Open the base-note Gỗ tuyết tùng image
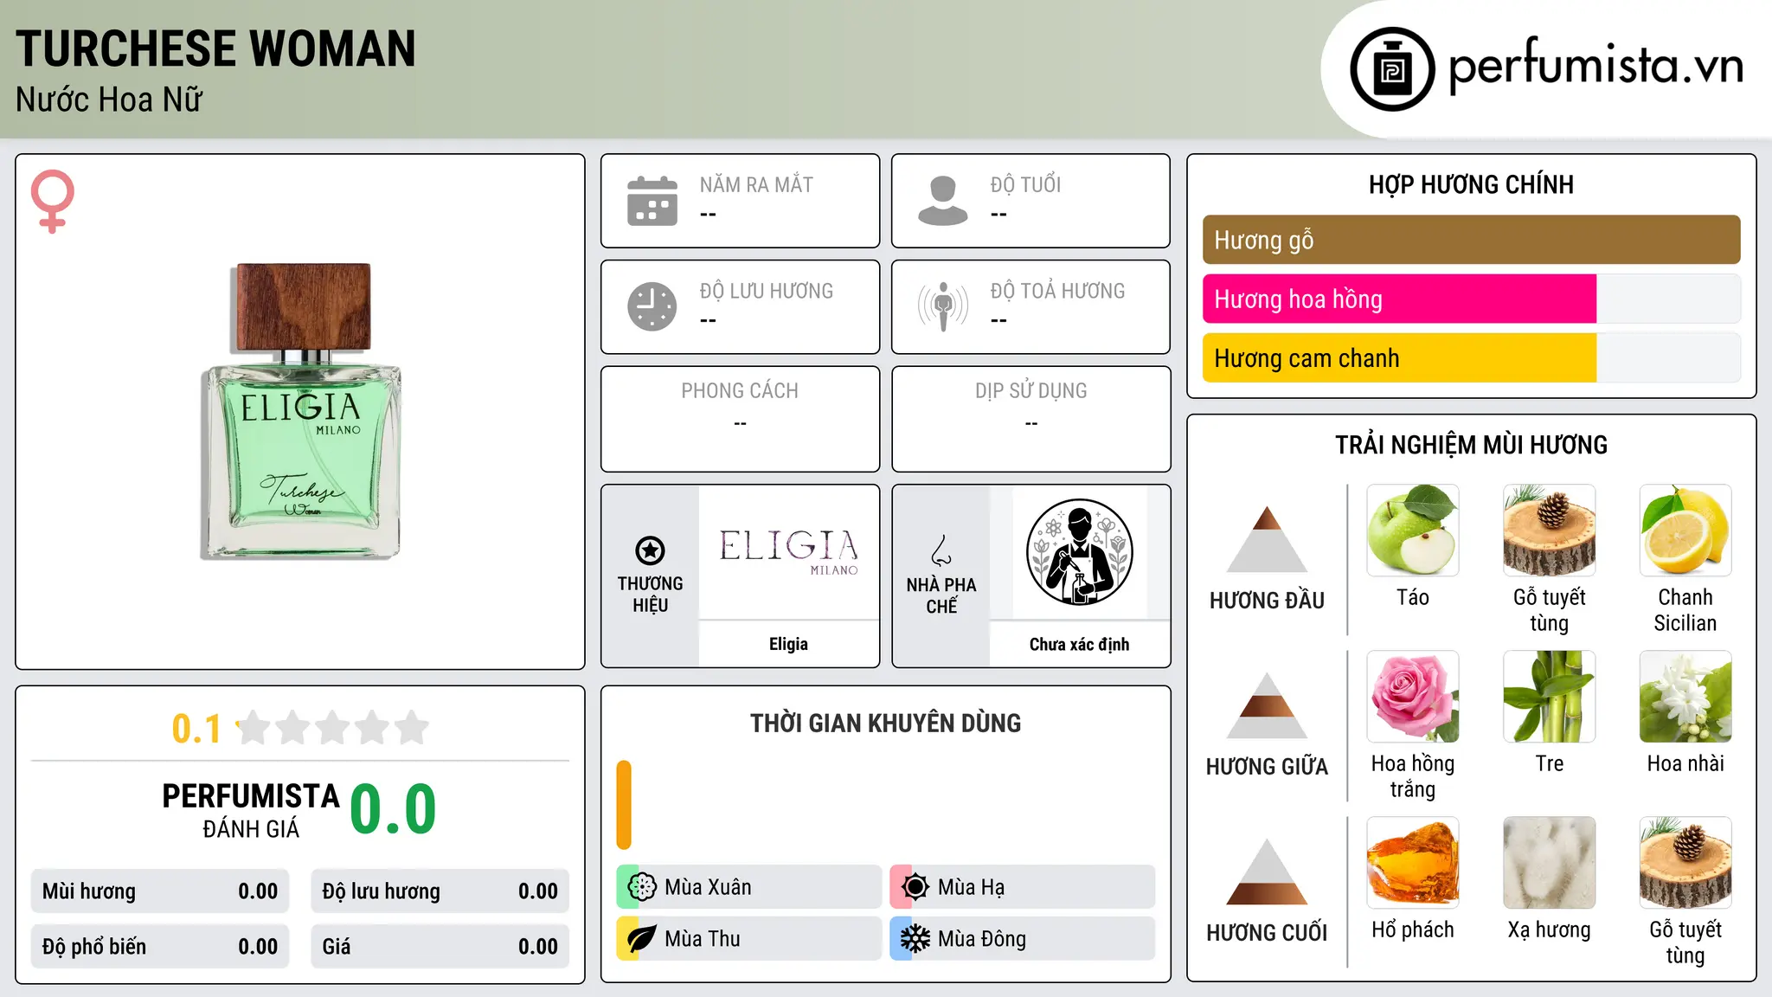 click(1685, 863)
